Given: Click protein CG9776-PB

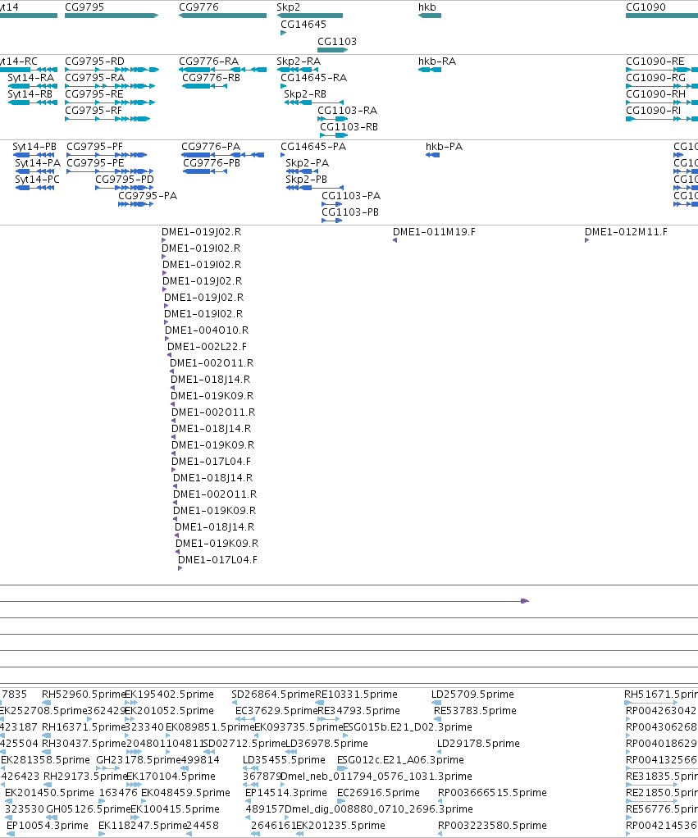Looking at the screenshot, I should [212, 162].
